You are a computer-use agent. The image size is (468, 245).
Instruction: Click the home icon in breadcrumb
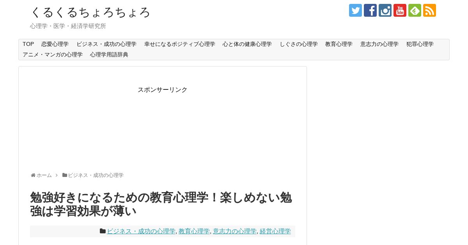click(x=33, y=175)
